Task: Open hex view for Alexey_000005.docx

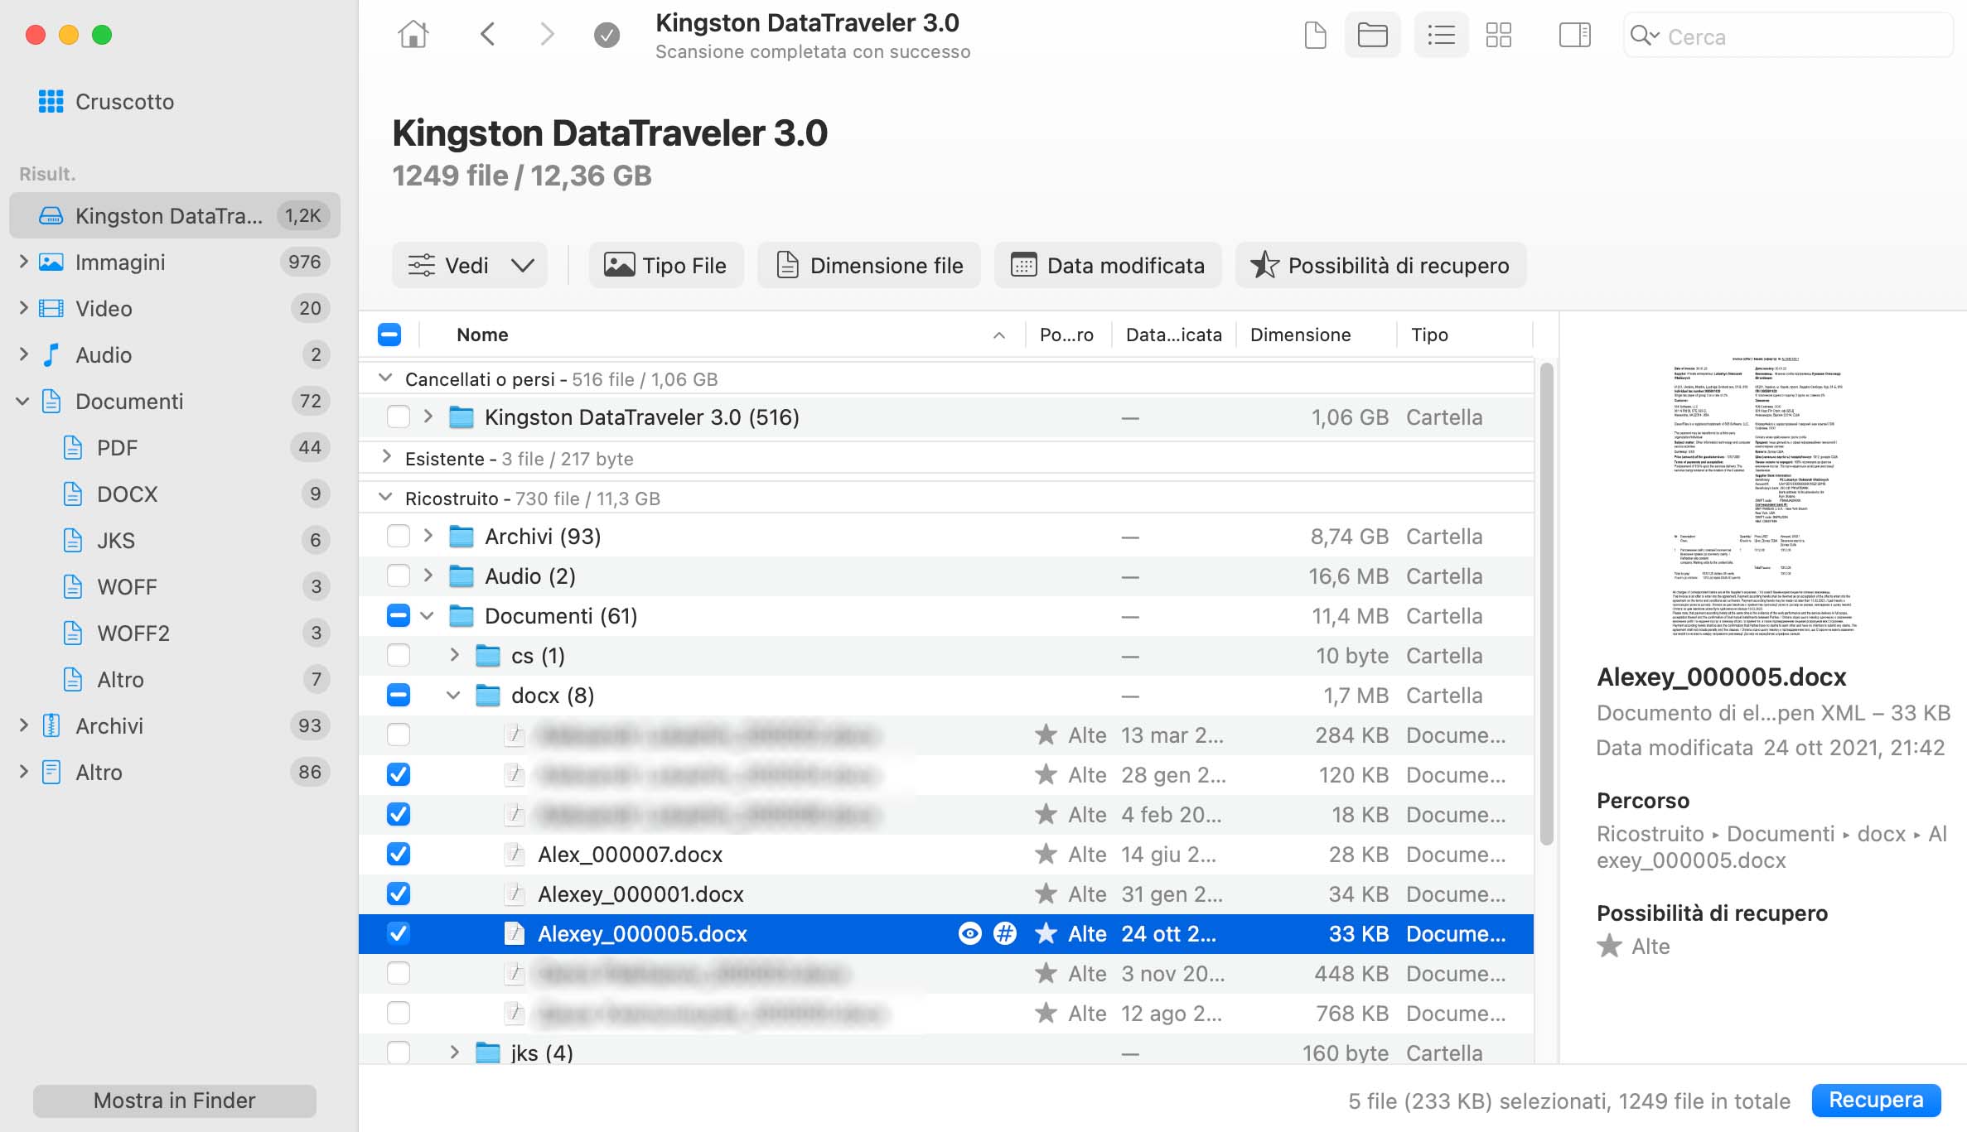Action: pyautogui.click(x=1004, y=933)
